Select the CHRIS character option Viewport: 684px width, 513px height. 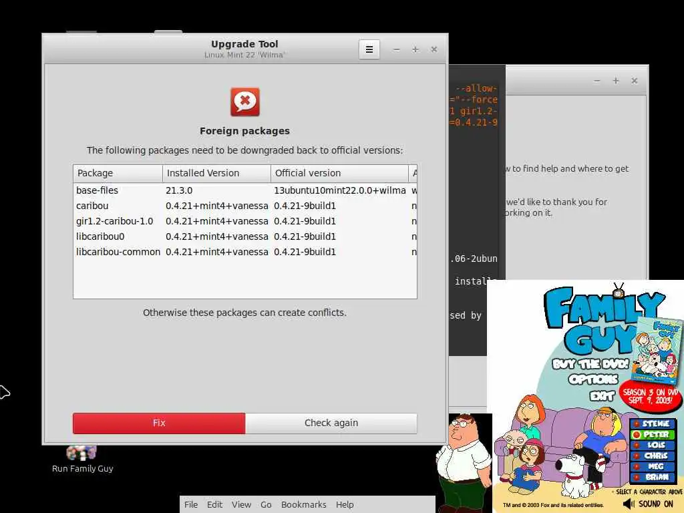pos(653,456)
